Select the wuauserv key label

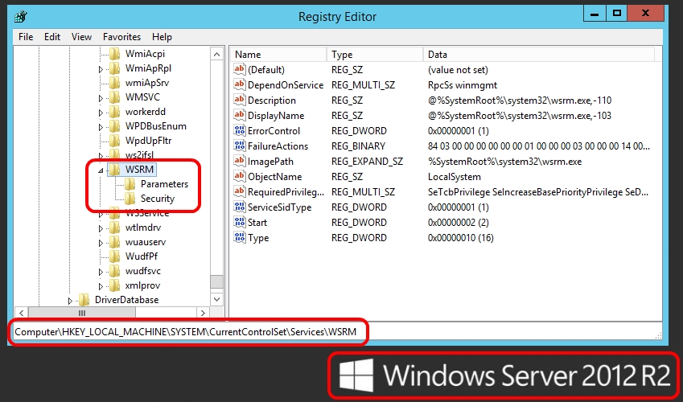tap(146, 242)
